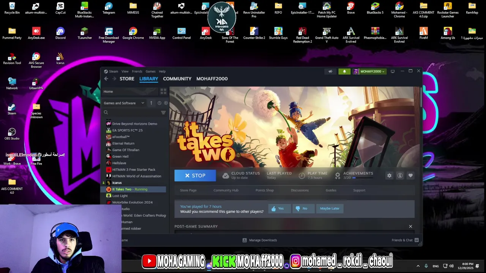Select LIBRARY tab
Screen dimensions: 486x273
(x=148, y=78)
